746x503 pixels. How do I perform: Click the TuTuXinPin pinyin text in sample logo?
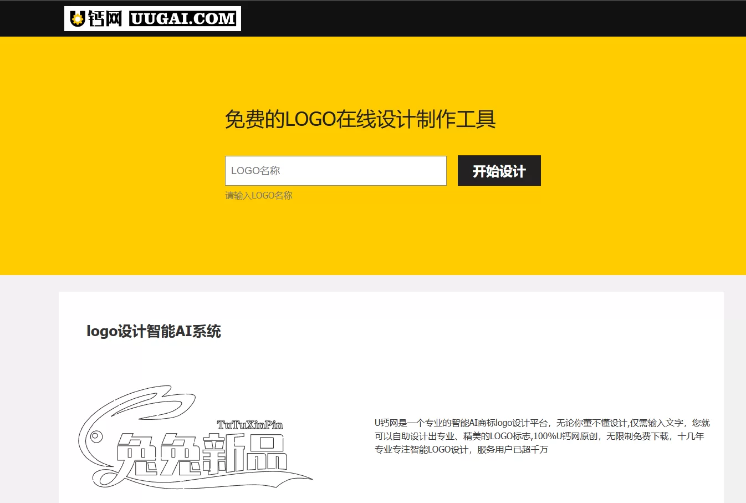250,425
